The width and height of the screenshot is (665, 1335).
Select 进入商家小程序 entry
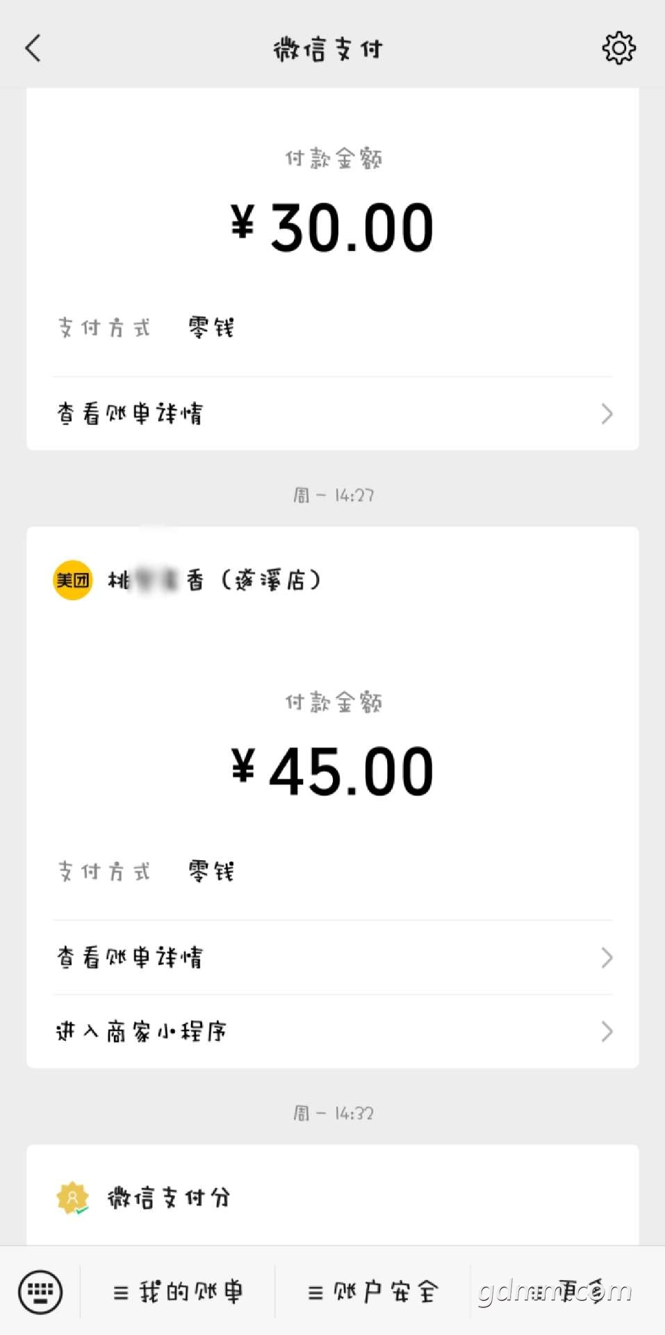333,1031
